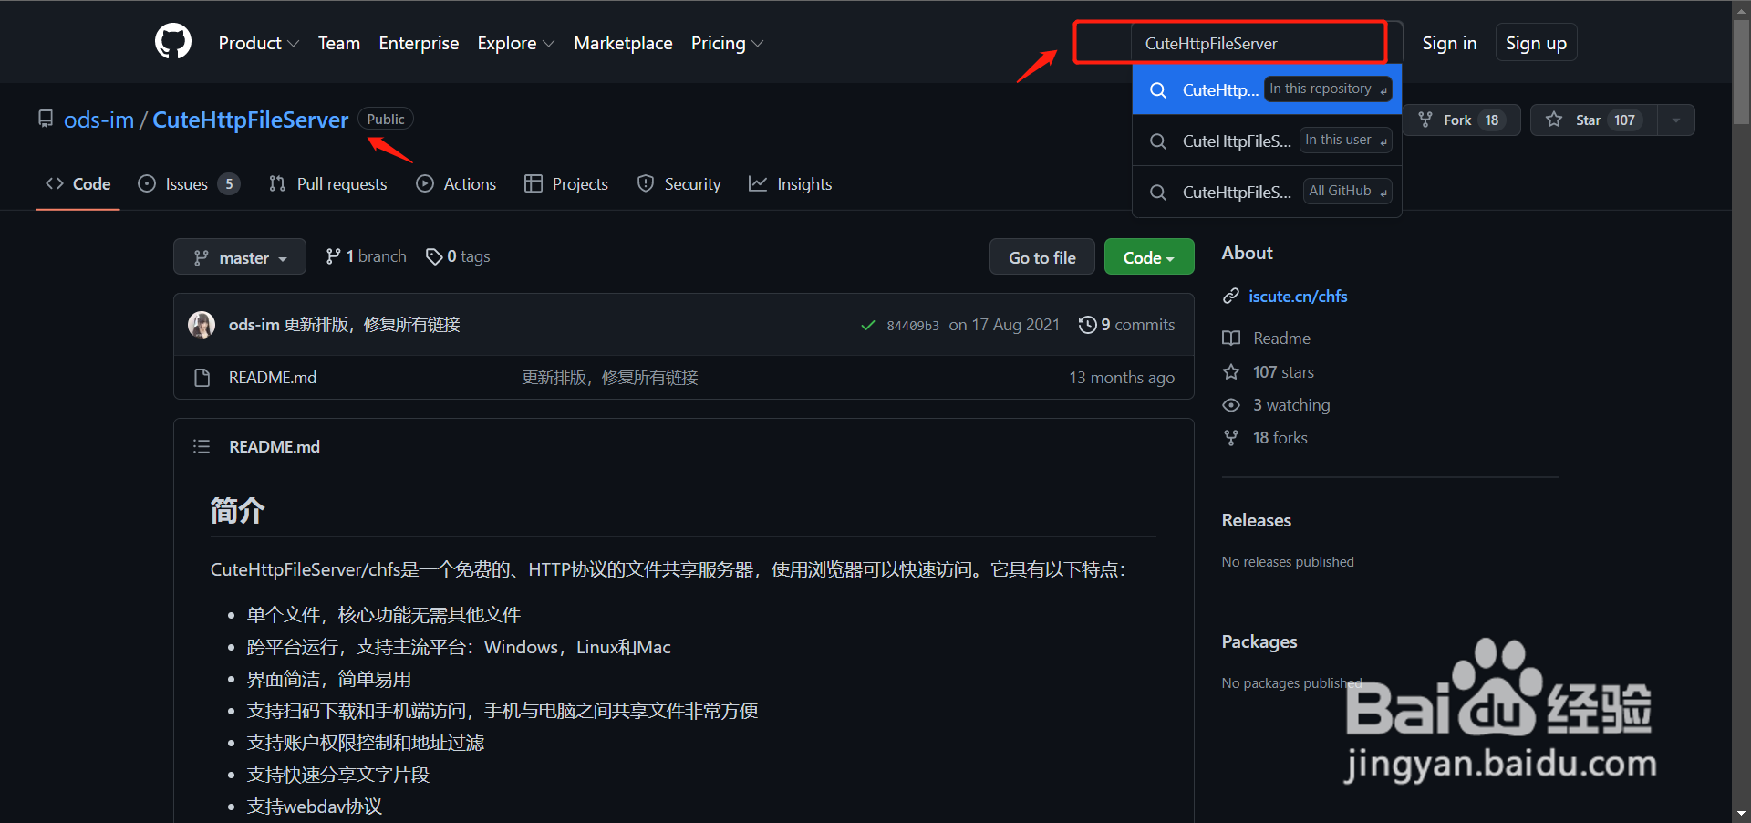1751x823 pixels.
Task: Open the Team page
Action: point(339,43)
